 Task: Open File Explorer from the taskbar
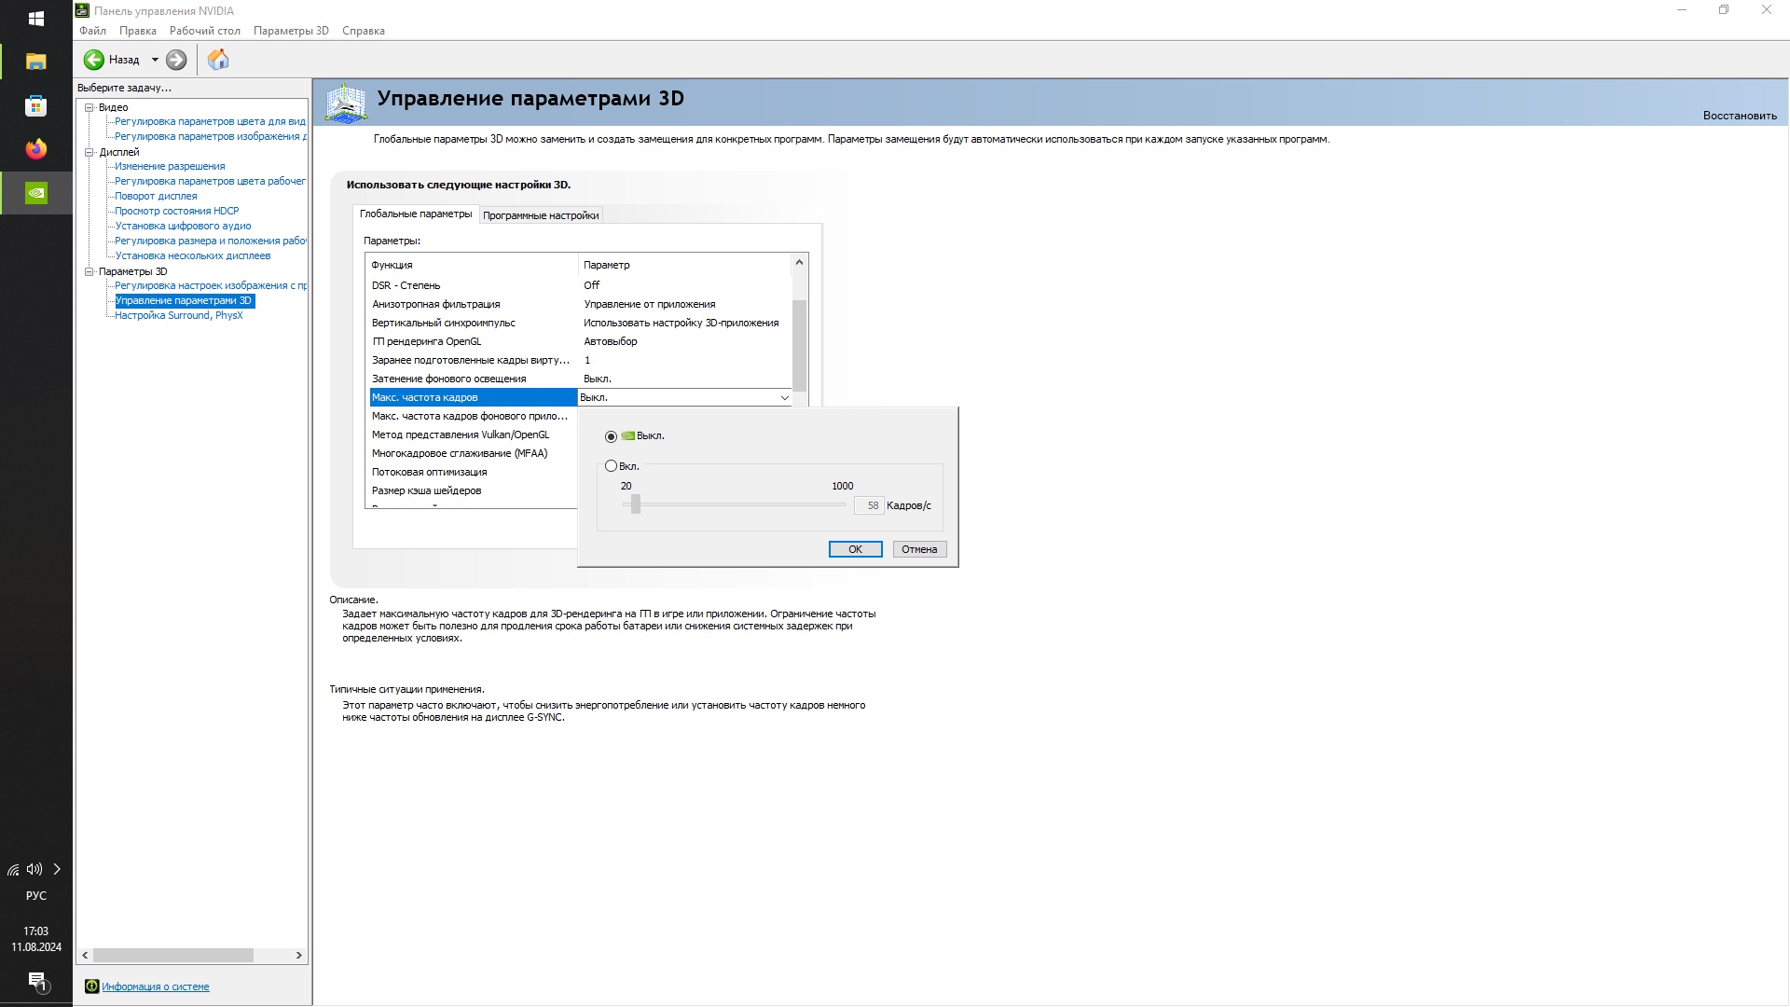[x=35, y=62]
